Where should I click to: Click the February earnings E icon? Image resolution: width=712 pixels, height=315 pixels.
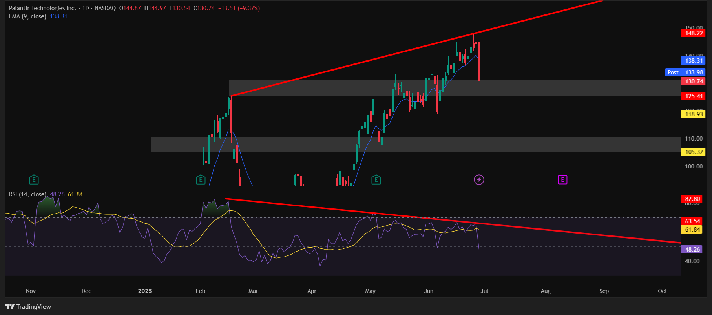[201, 180]
